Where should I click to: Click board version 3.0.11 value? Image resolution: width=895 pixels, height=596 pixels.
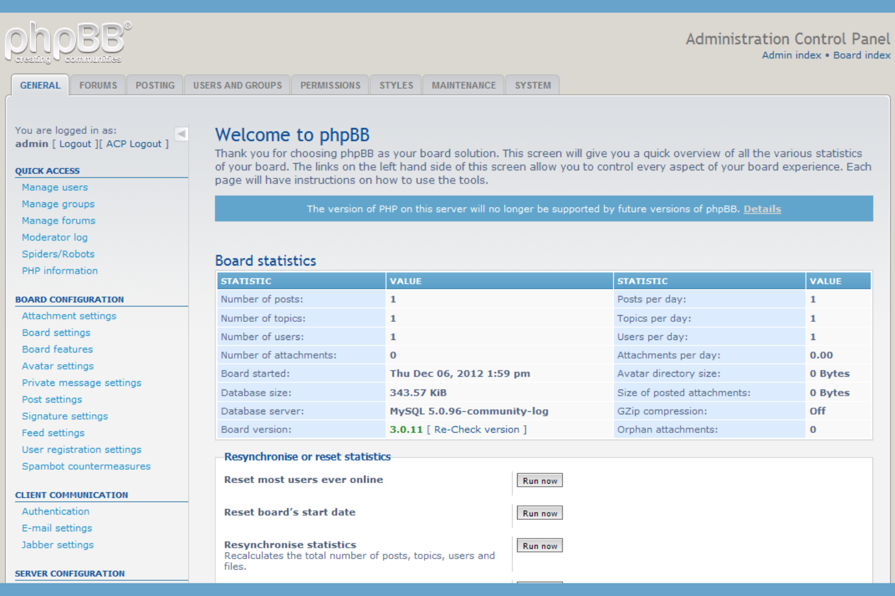point(406,429)
